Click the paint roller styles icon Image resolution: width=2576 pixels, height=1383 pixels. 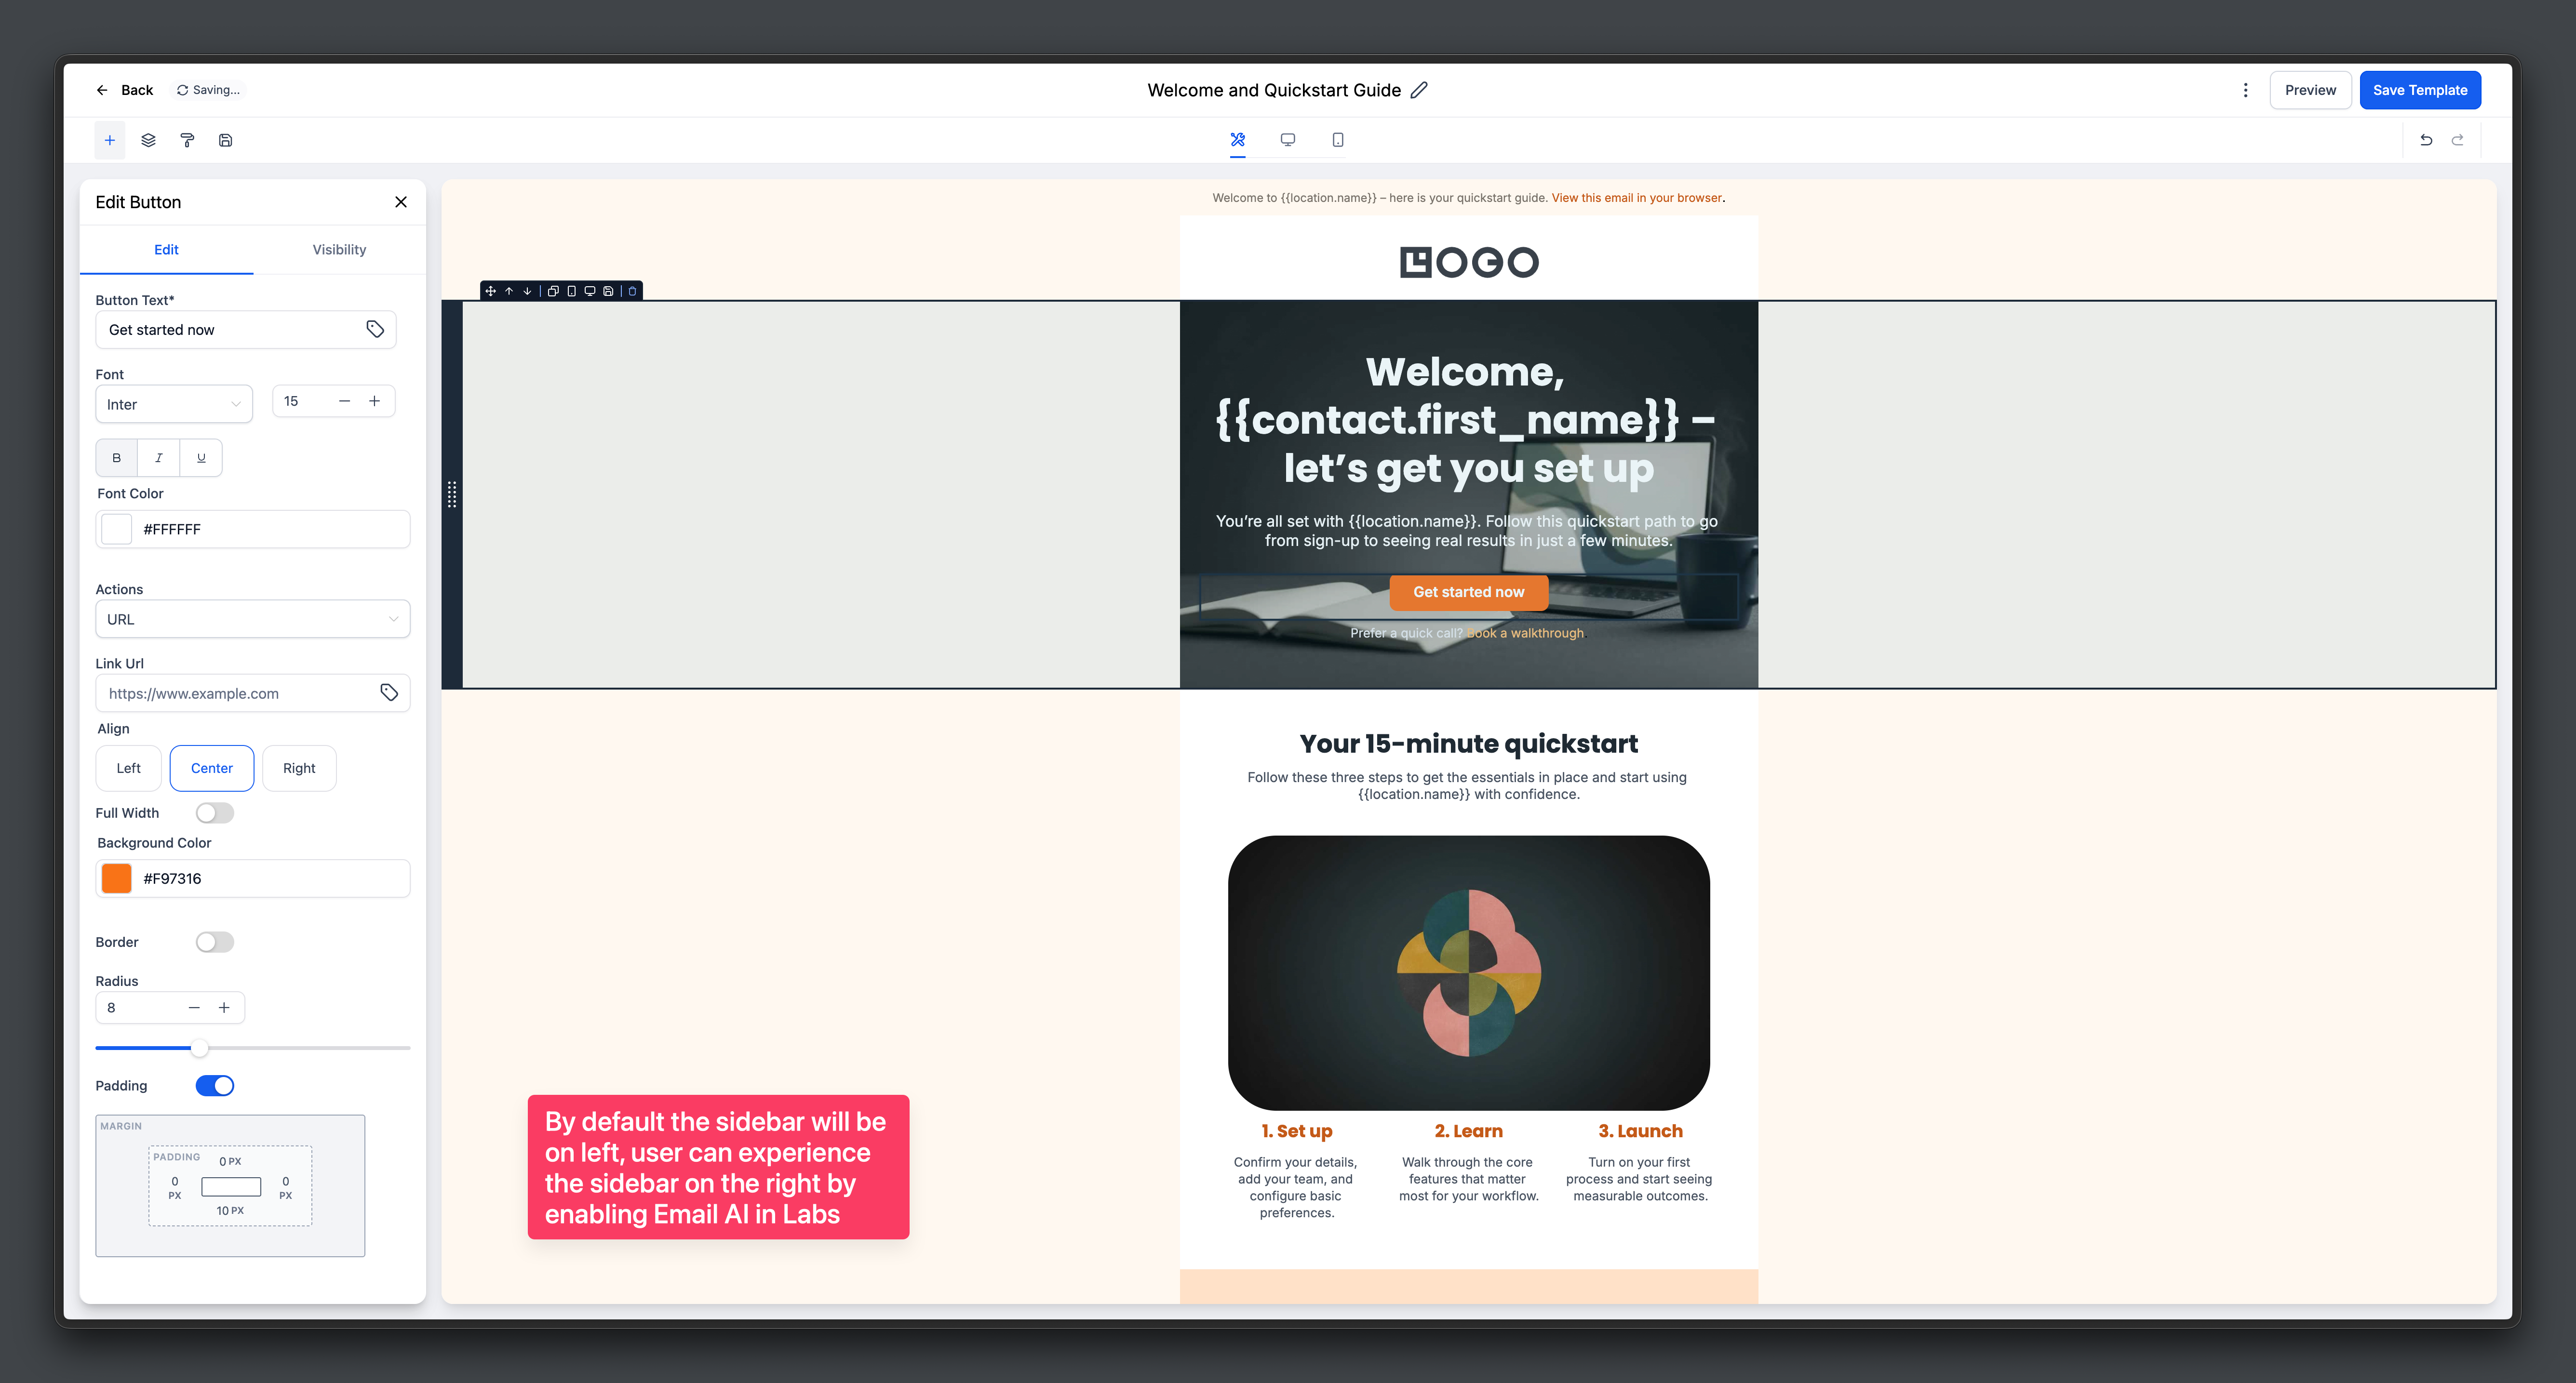(x=187, y=140)
